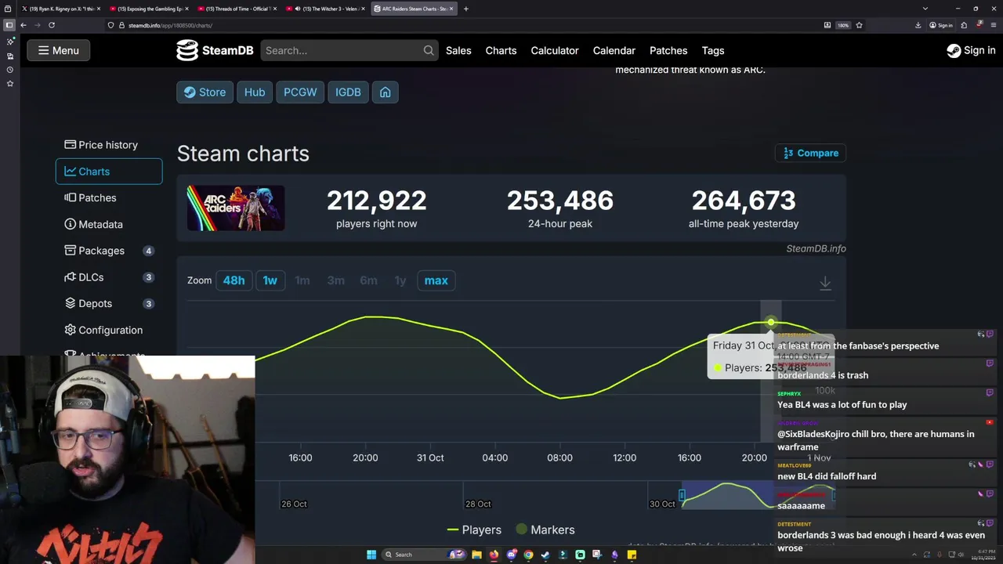Toggle the Players series in the legend
The height and width of the screenshot is (564, 1003).
click(474, 530)
